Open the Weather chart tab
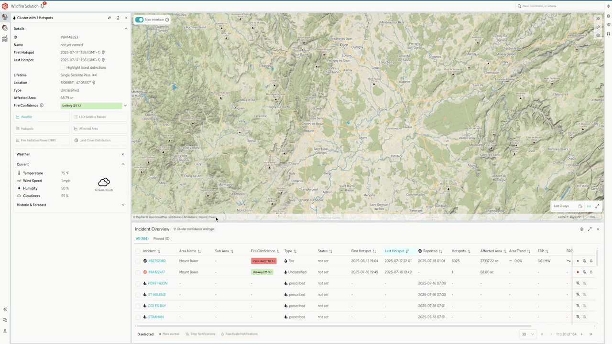Viewport: 612px width, 344px height. click(42, 117)
